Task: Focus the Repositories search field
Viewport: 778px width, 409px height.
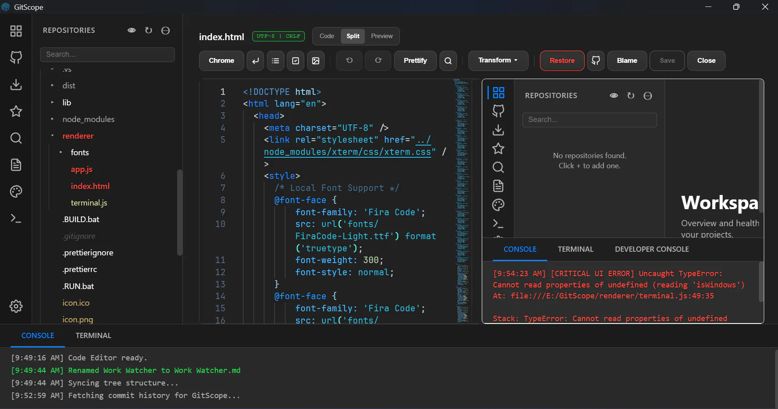Action: [107, 54]
